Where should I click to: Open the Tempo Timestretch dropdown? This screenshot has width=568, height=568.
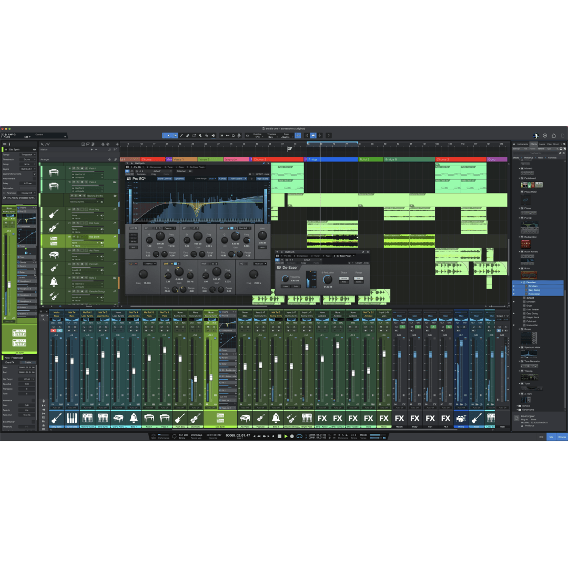(27, 155)
